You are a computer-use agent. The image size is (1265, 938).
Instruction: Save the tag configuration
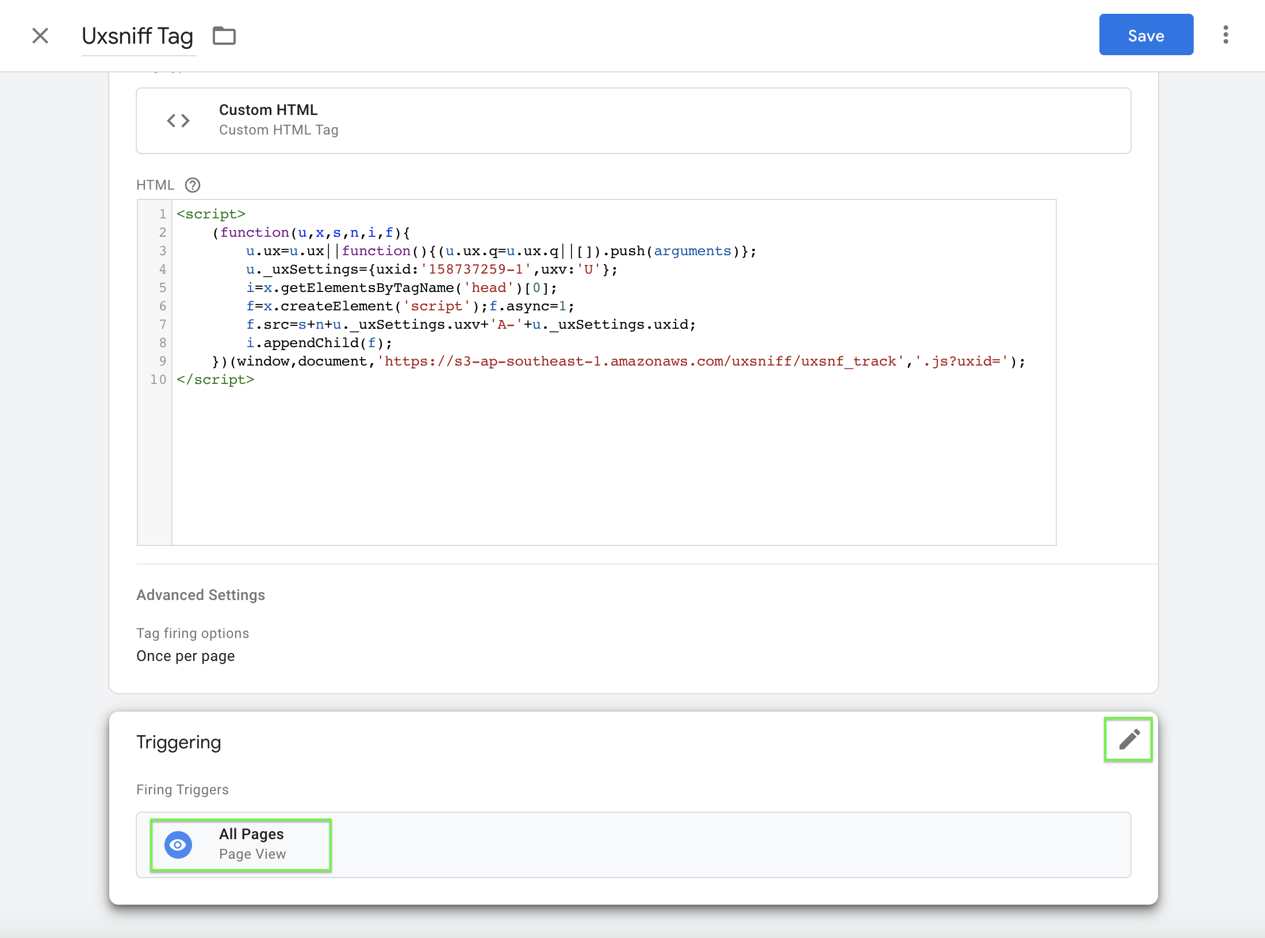coord(1146,34)
